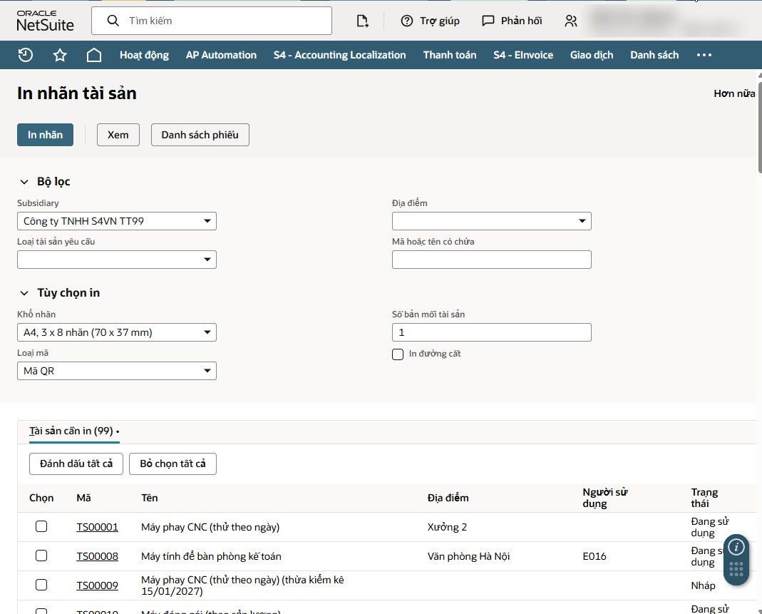Click the In nhãn button
Image resolution: width=762 pixels, height=614 pixels.
tap(45, 135)
